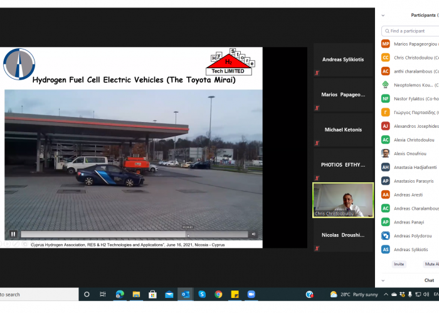Select Andreas Panayi AP avatar
Image resolution: width=439 pixels, height=313 pixels.
pos(386,222)
